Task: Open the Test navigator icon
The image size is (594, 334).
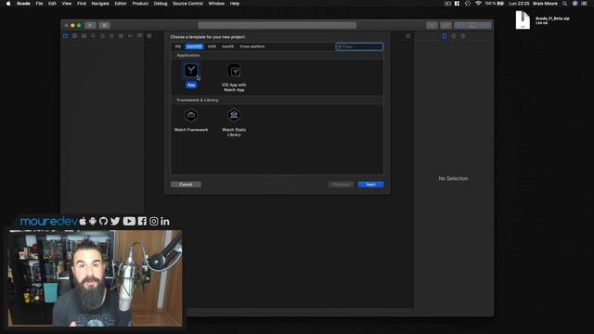Action: point(111,36)
